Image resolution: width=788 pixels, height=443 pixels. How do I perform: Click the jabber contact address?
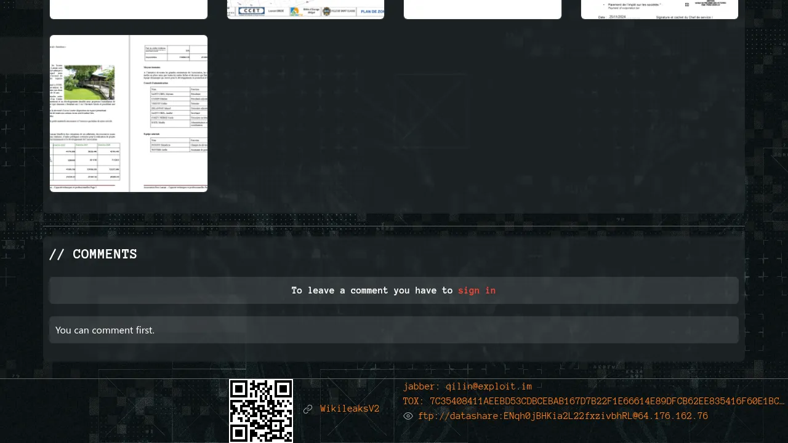467,386
